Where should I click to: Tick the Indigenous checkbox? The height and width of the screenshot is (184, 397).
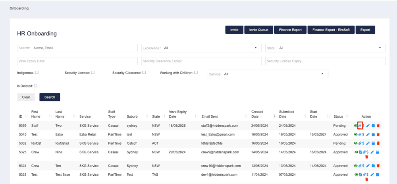(x=37, y=72)
